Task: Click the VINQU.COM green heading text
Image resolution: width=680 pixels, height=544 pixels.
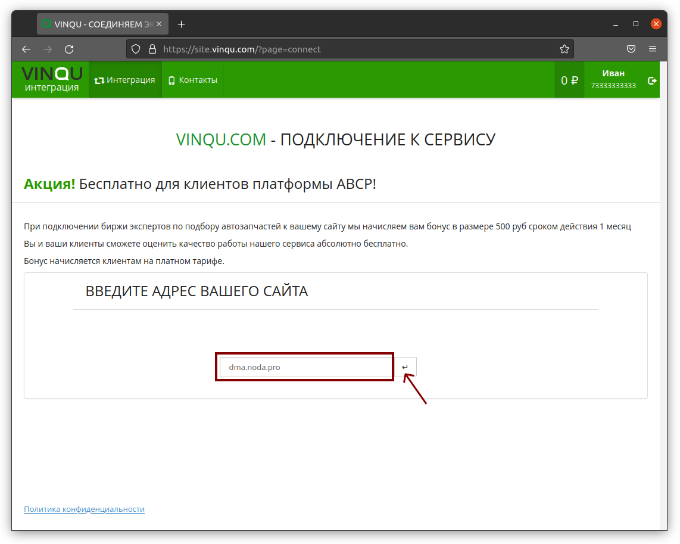Action: [221, 139]
